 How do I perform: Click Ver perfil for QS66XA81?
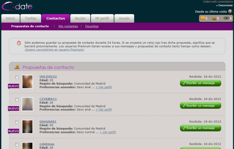(x=108, y=132)
